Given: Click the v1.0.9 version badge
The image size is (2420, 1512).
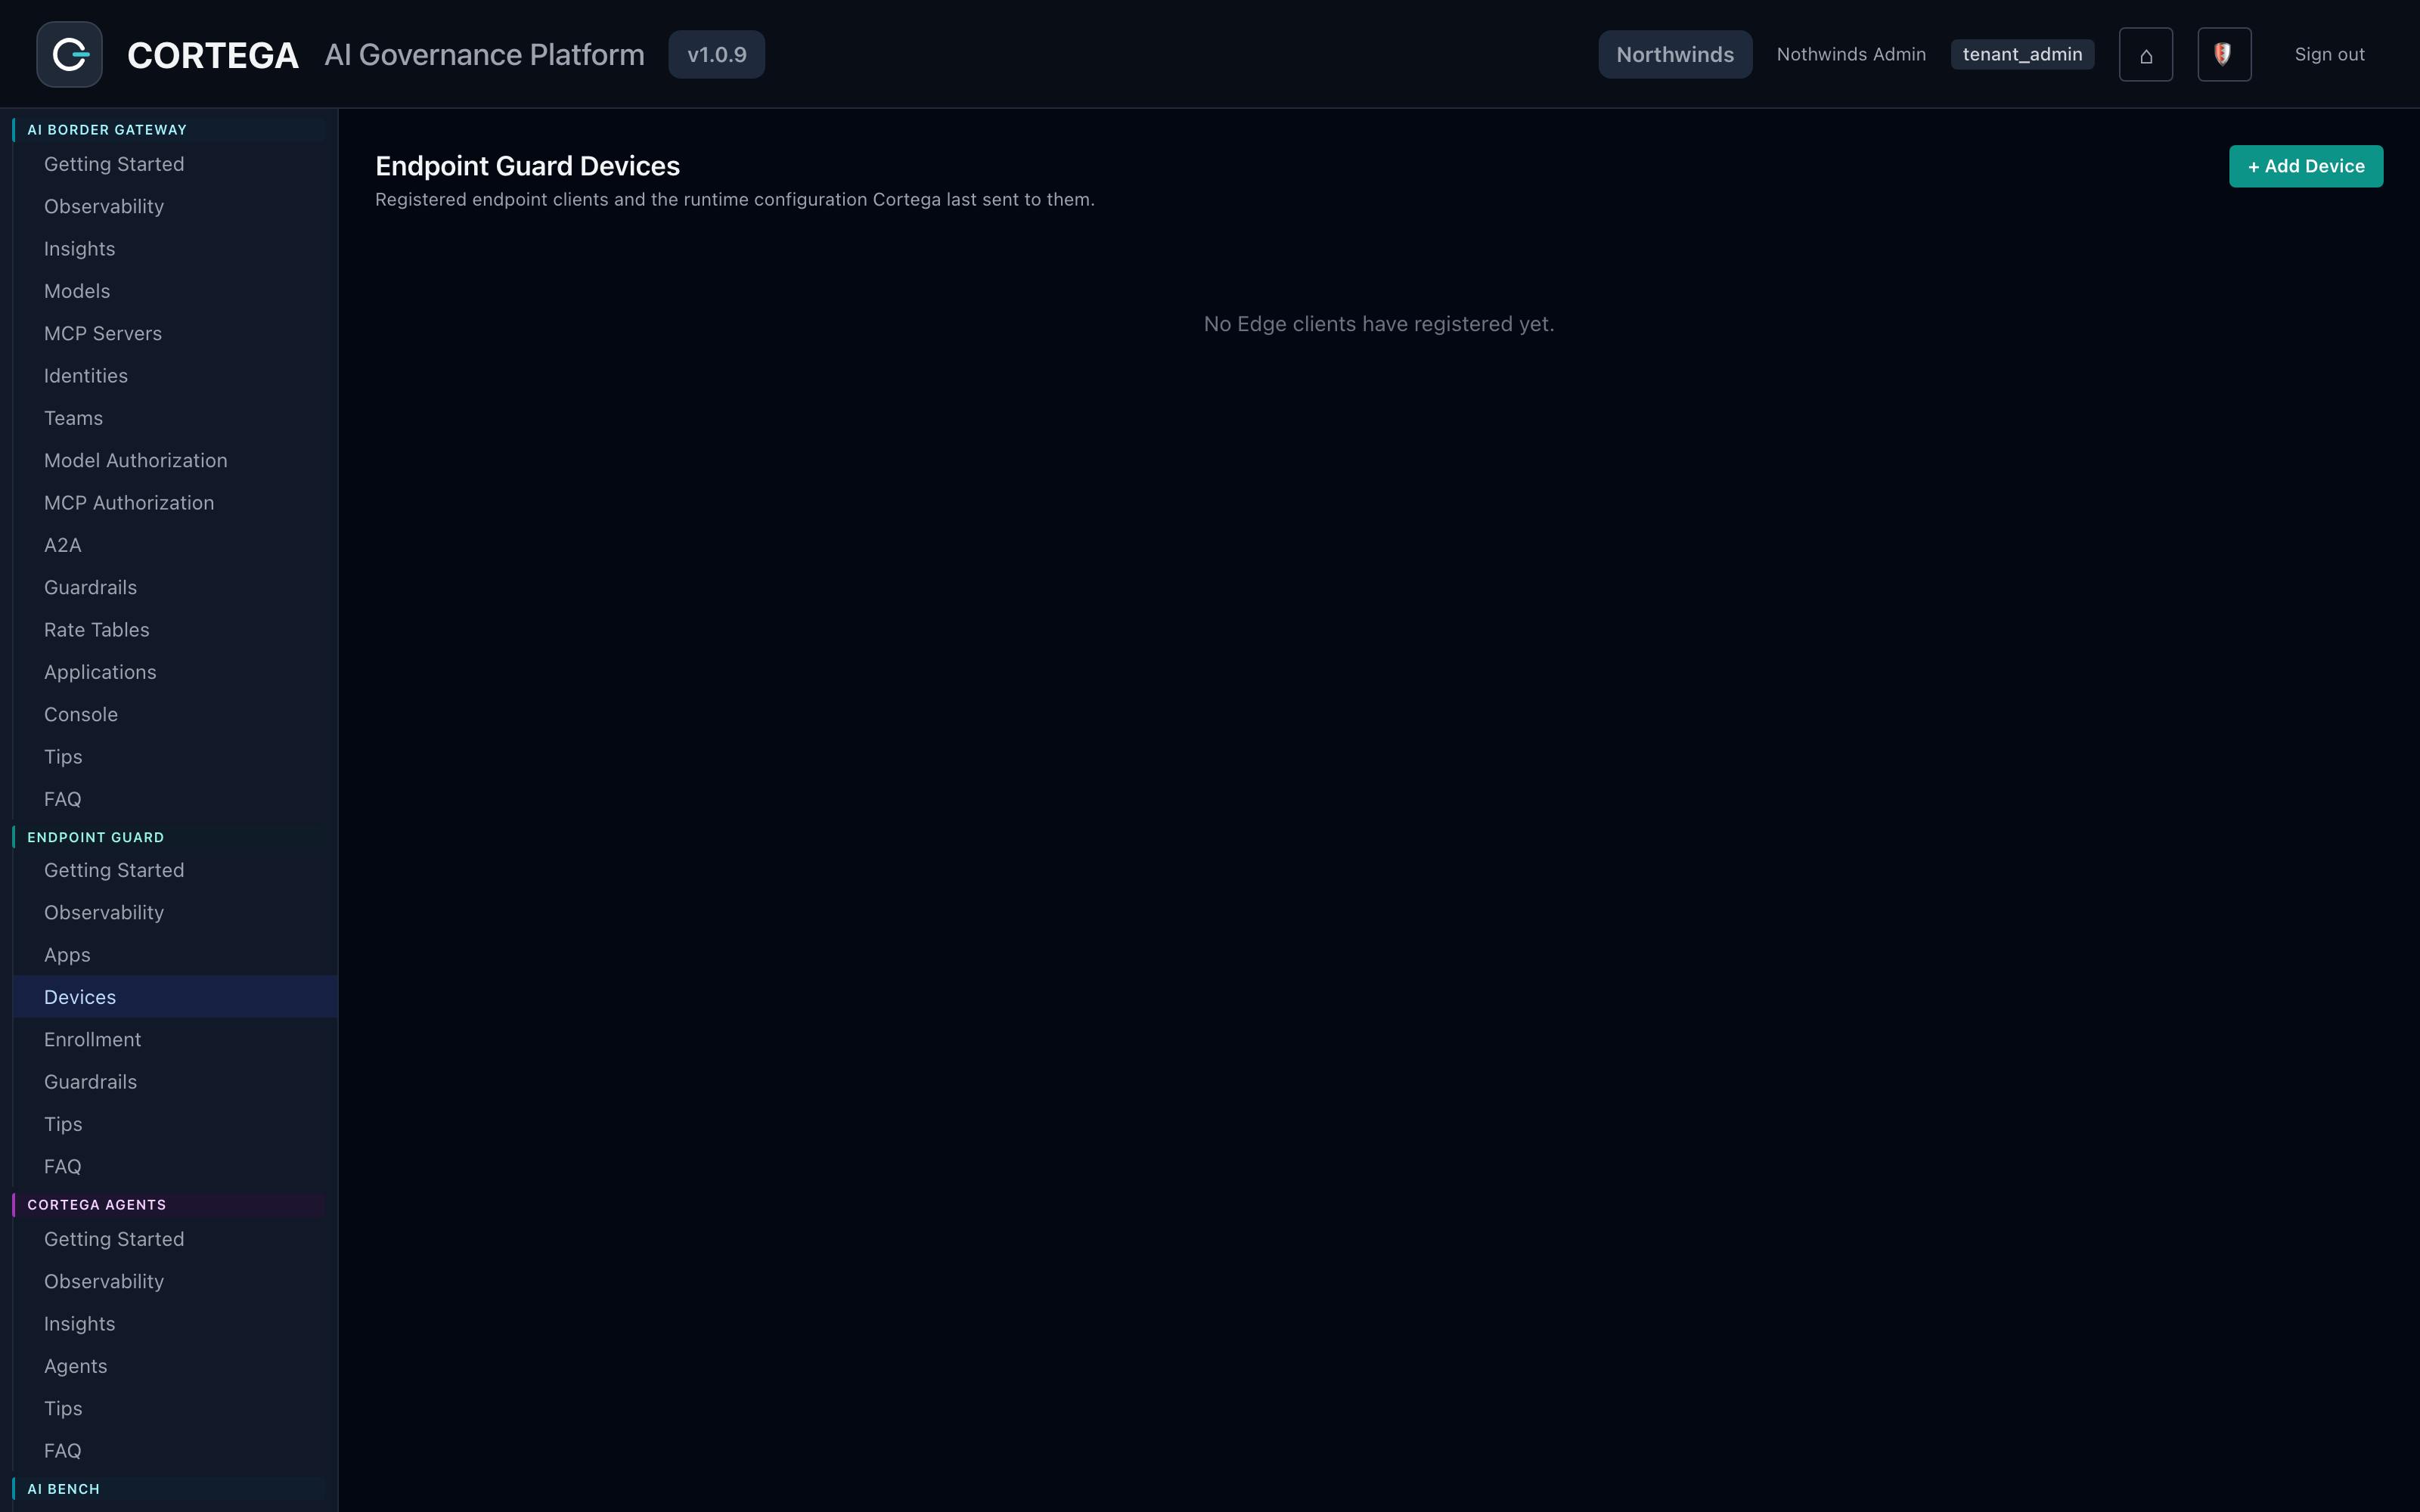Looking at the screenshot, I should pos(716,54).
